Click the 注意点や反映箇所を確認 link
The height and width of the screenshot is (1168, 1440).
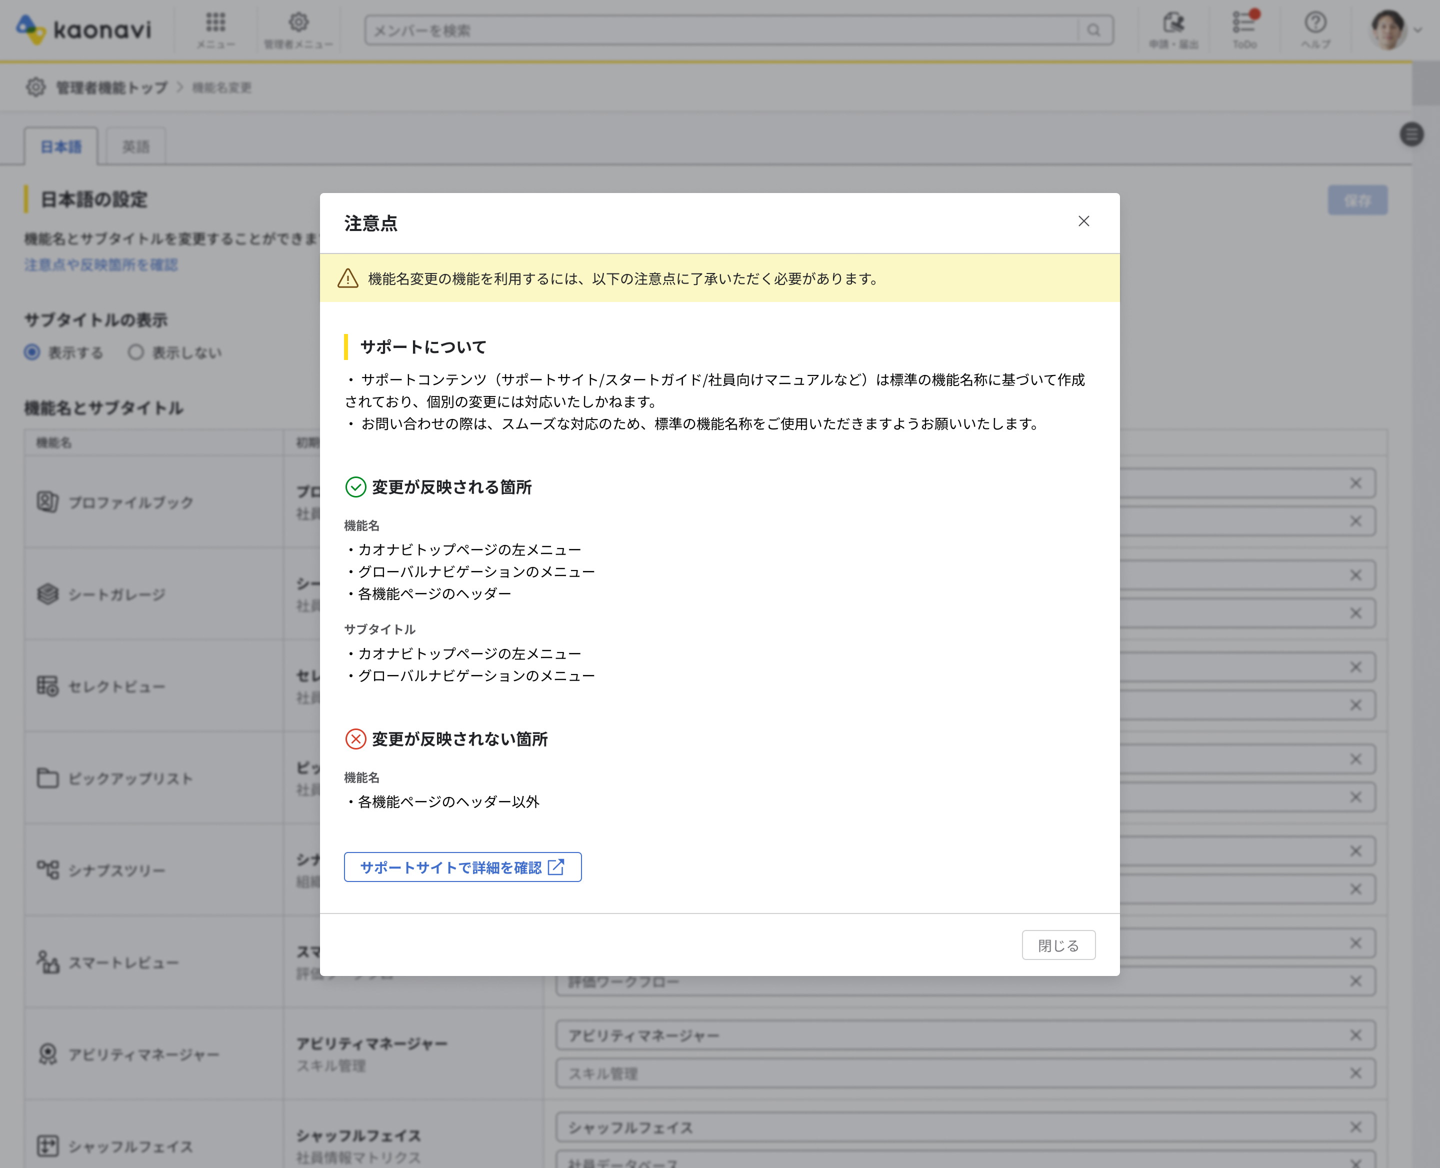point(101,264)
